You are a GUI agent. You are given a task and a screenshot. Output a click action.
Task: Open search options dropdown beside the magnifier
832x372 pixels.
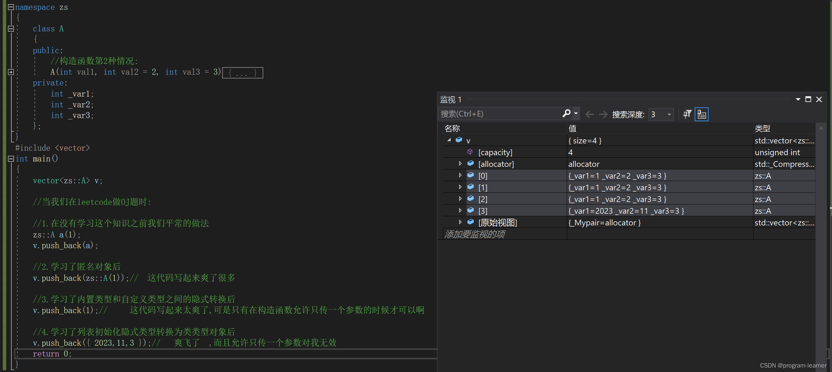(x=576, y=113)
